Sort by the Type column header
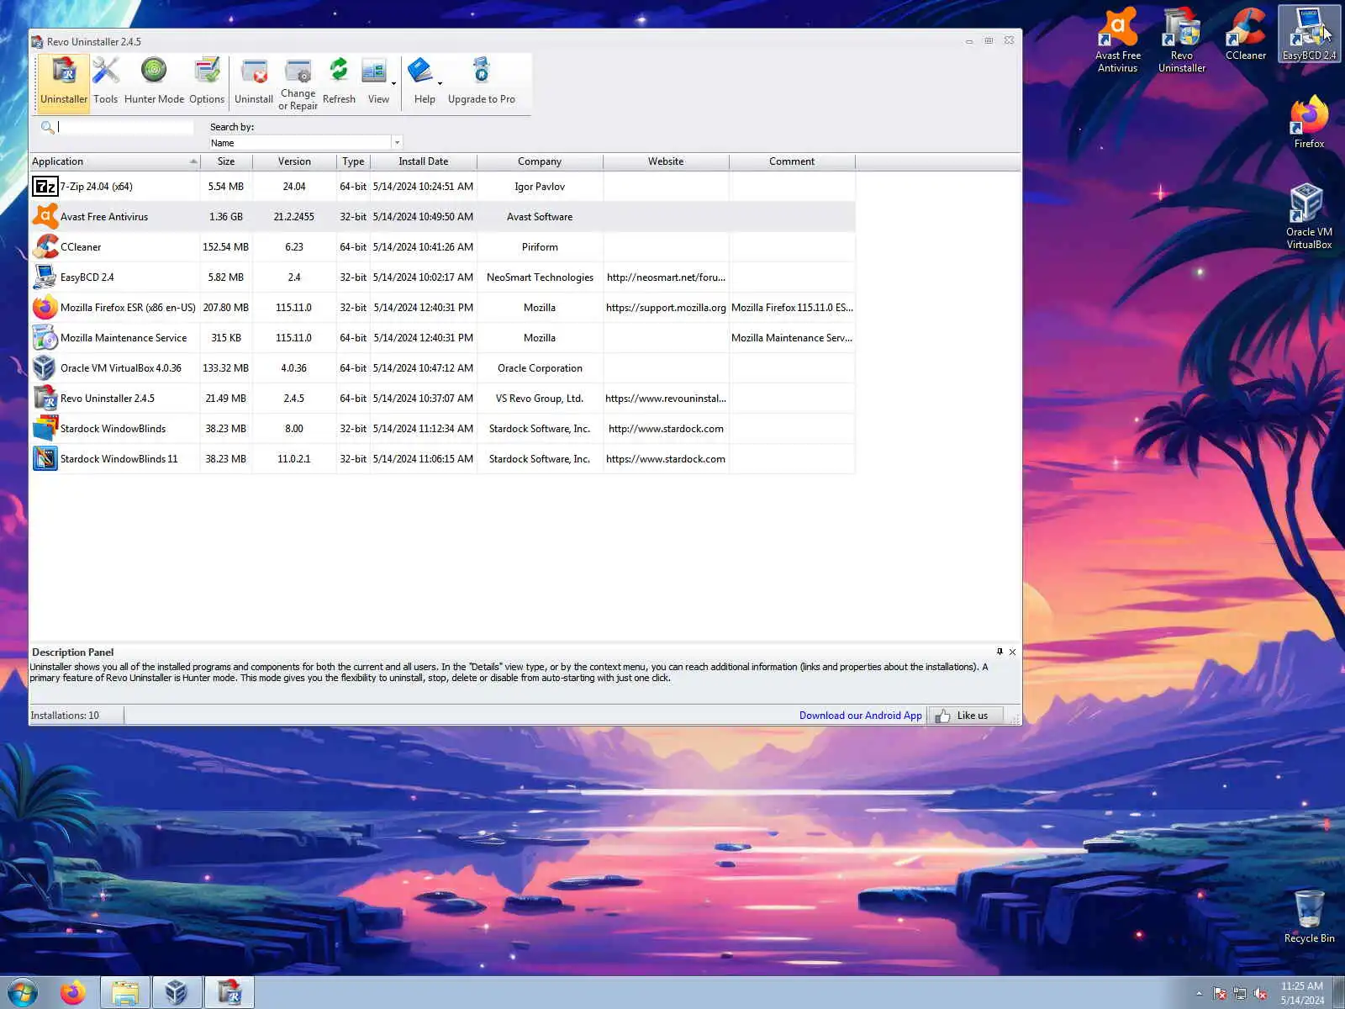The width and height of the screenshot is (1345, 1009). [353, 161]
